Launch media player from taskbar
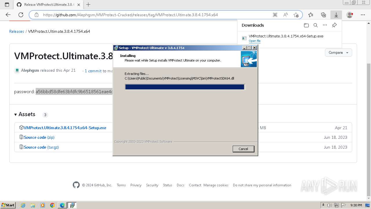This screenshot has width=371, height=209. [43, 205]
